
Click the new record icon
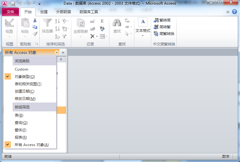(92, 21)
